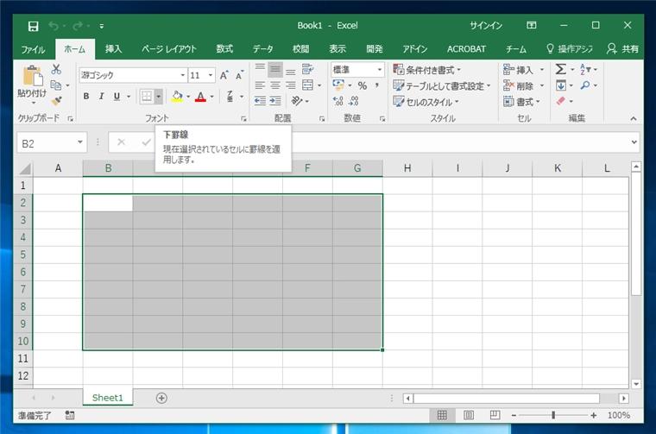Toggle middle vertical alignment
The height and width of the screenshot is (434, 656).
(274, 69)
